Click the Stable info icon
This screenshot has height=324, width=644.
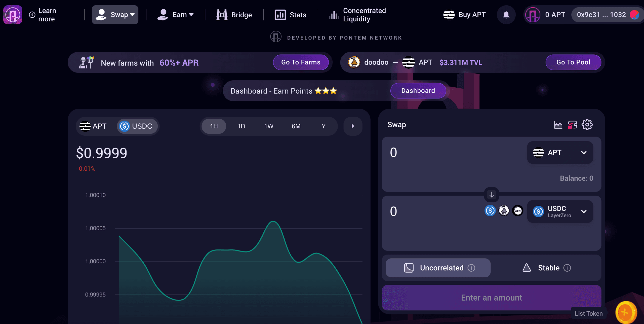point(567,268)
